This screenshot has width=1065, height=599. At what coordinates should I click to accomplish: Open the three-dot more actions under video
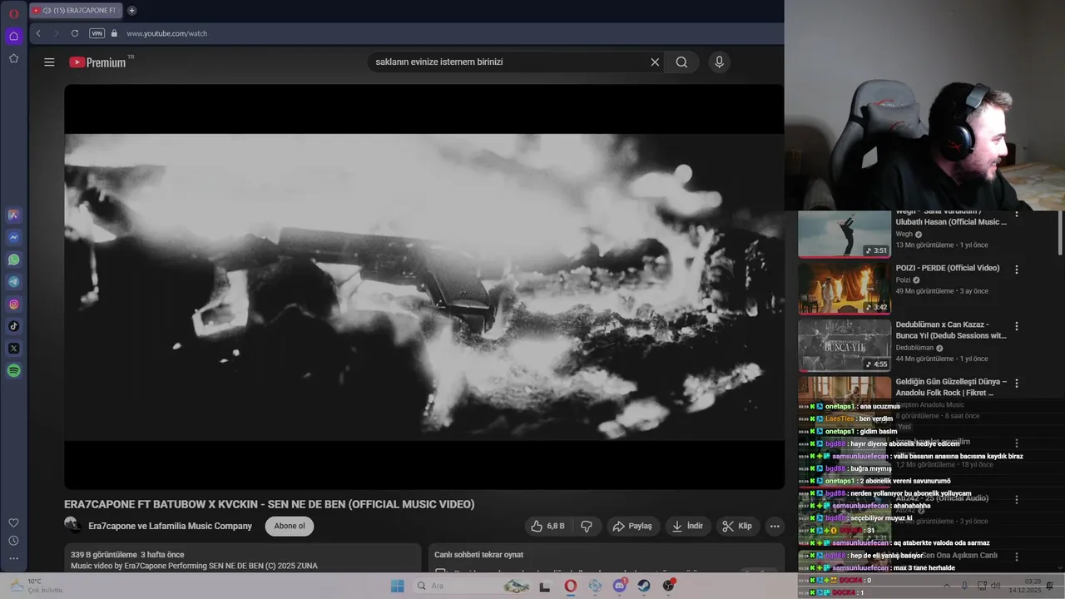[x=775, y=526]
